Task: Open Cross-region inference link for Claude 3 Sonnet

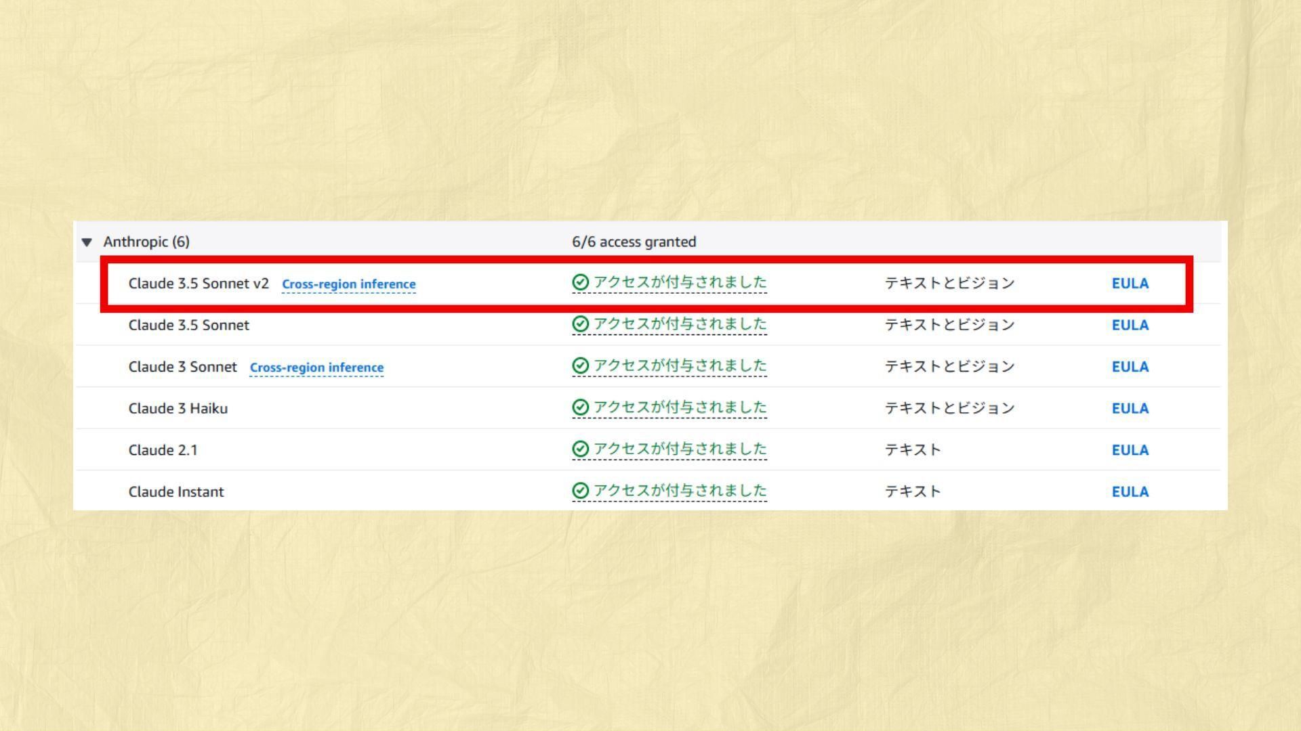Action: point(316,368)
